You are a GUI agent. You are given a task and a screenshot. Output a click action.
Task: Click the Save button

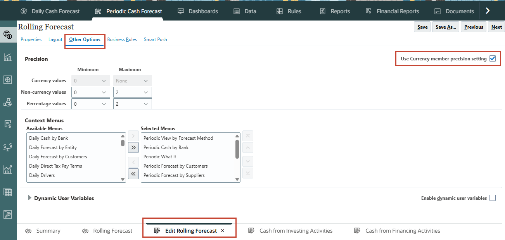tap(422, 27)
